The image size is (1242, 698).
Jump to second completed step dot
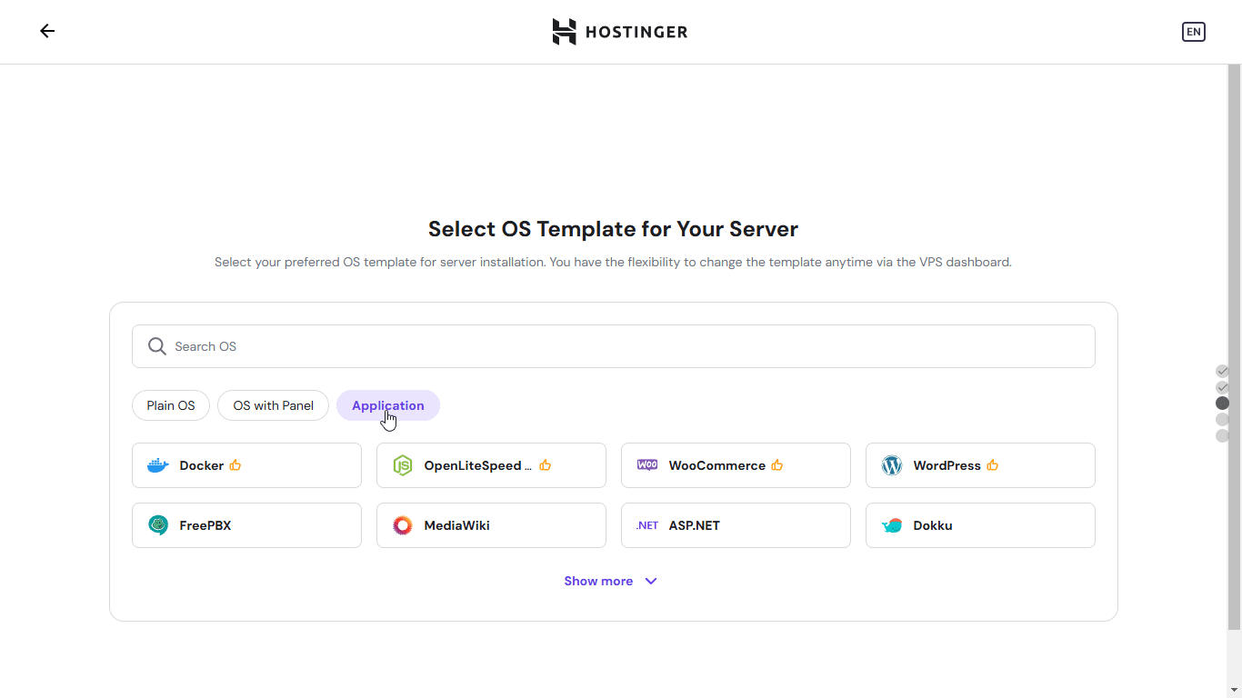(x=1222, y=387)
